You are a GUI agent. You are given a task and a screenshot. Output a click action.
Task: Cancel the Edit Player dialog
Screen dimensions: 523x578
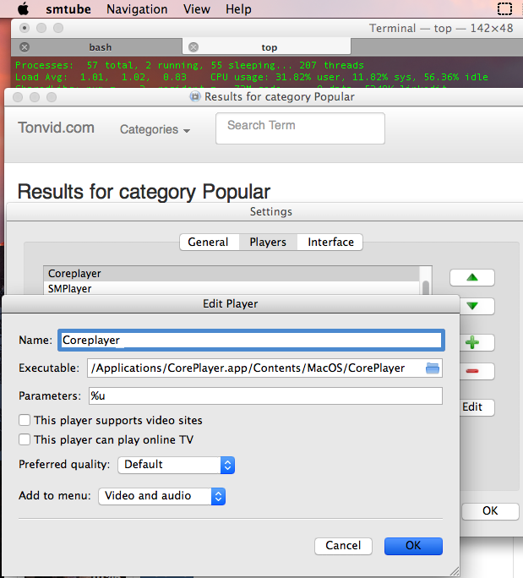[x=343, y=546]
